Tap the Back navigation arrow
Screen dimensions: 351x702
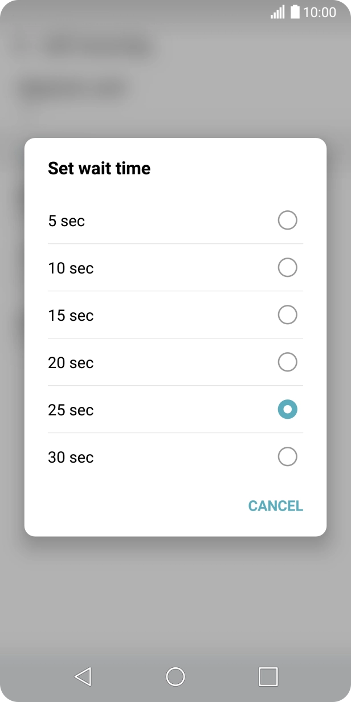click(x=83, y=678)
